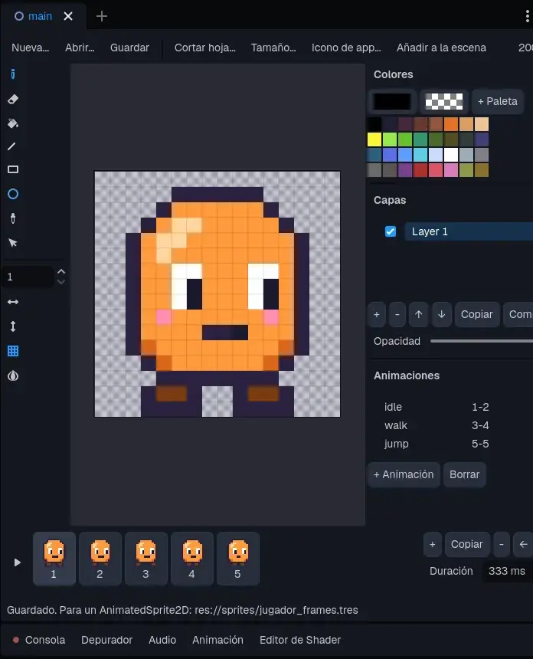The image size is (533, 659).
Task: Select the eyedropper color picker tool
Action: [x=13, y=218]
